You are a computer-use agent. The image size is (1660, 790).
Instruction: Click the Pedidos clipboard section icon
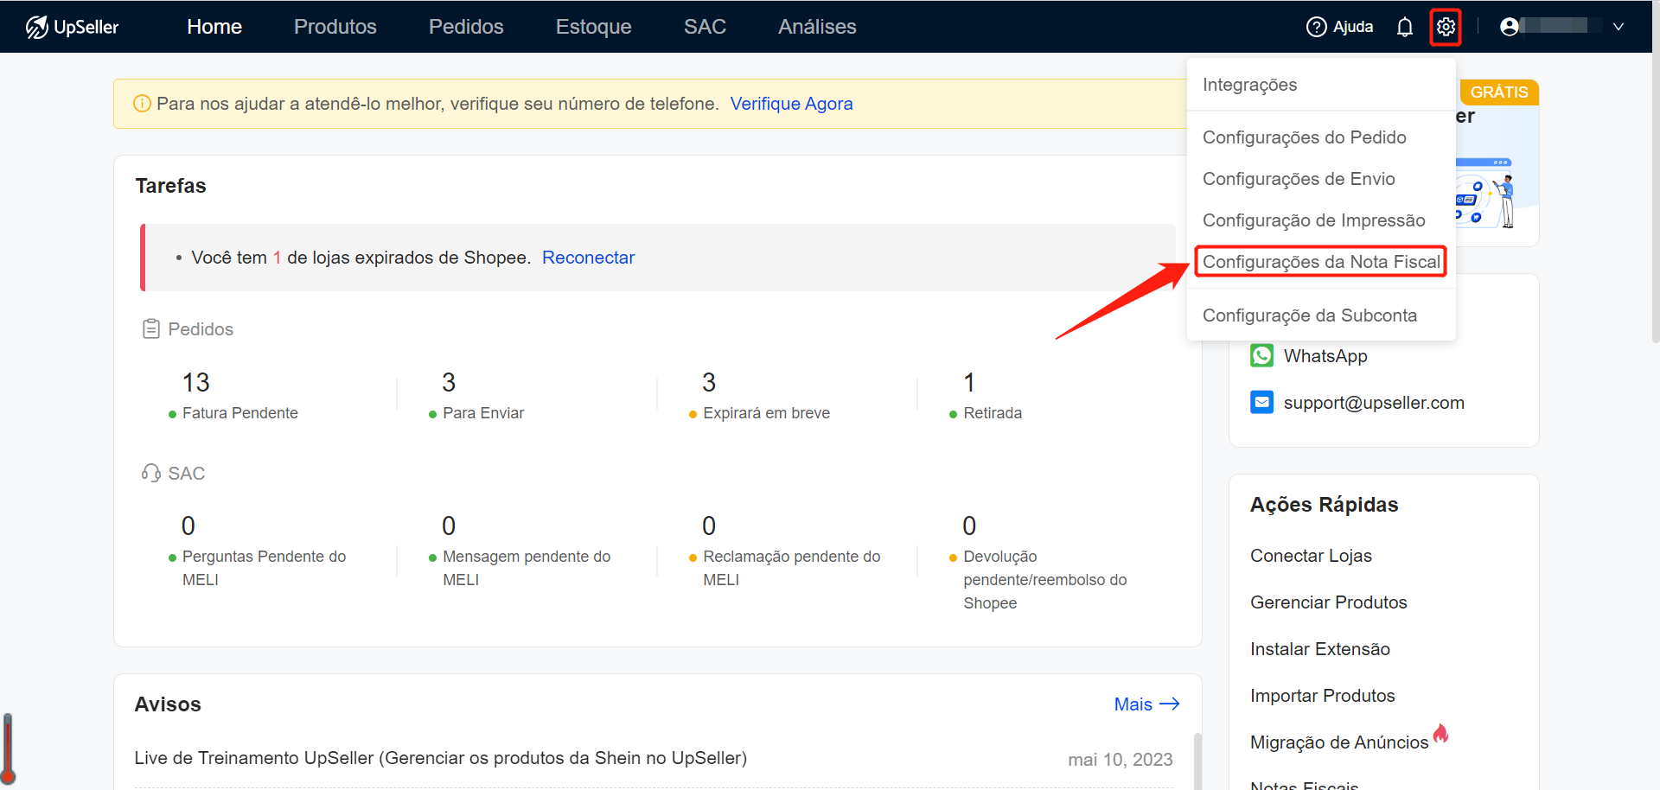click(151, 329)
